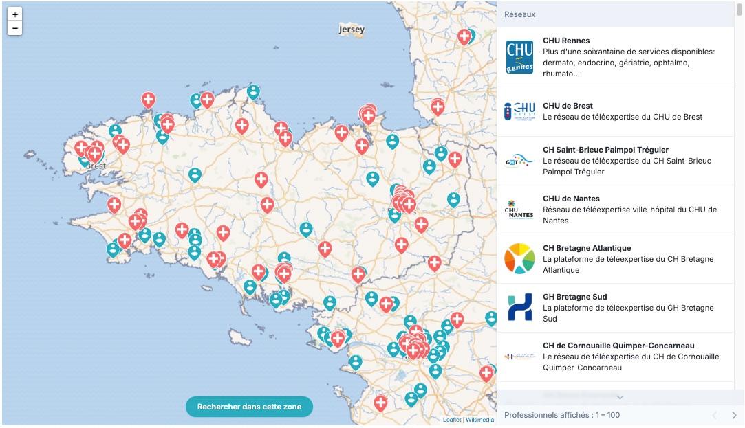This screenshot has height=428, width=745.
Task: Click CHU Rennes description text
Action: [x=629, y=63]
